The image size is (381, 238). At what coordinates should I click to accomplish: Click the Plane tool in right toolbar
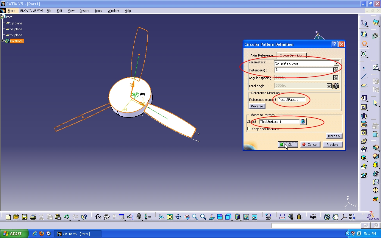(363, 85)
